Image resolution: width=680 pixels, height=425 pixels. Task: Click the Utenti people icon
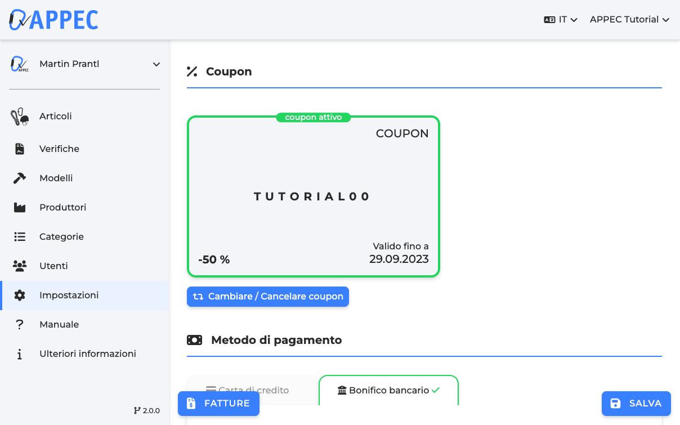pyautogui.click(x=20, y=266)
